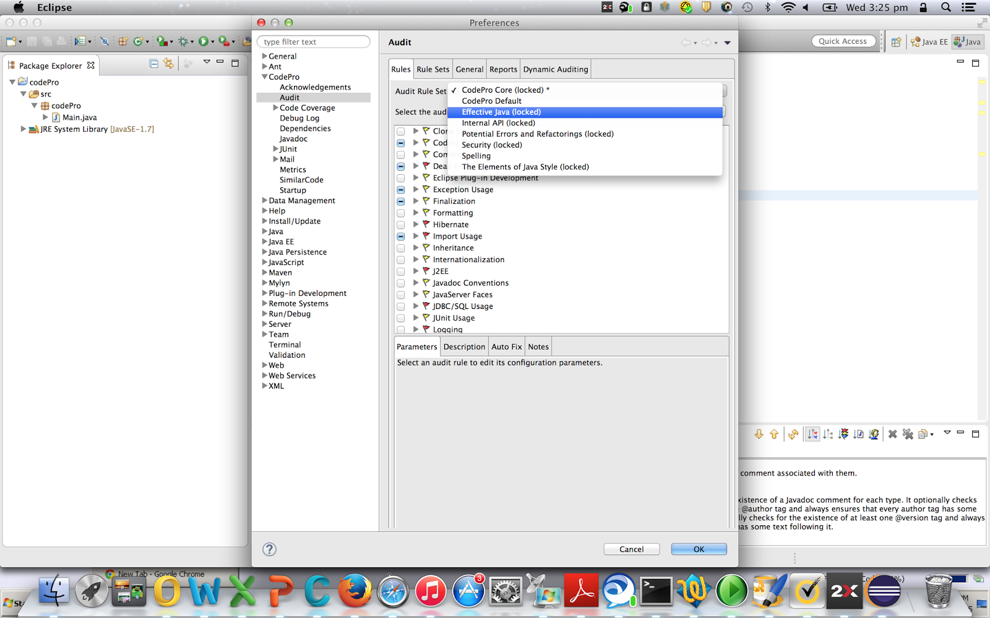Image resolution: width=990 pixels, height=618 pixels.
Task: Choose Security (locked) rule set
Action: point(585,145)
